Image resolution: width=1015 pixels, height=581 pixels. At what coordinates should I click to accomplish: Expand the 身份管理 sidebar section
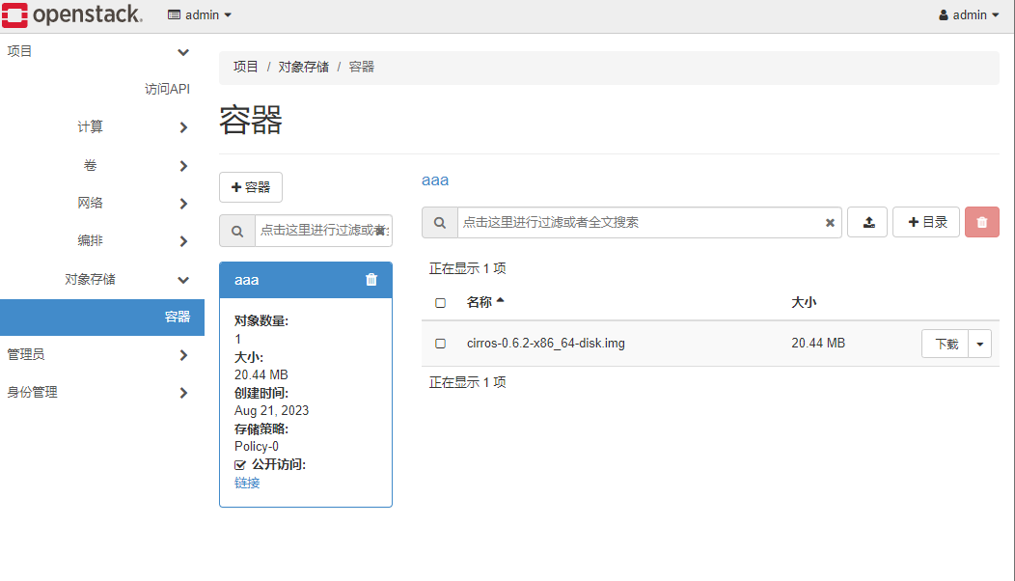(x=101, y=393)
